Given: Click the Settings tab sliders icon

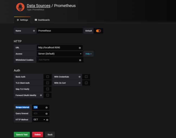Looking at the screenshot, I should 18,20.
